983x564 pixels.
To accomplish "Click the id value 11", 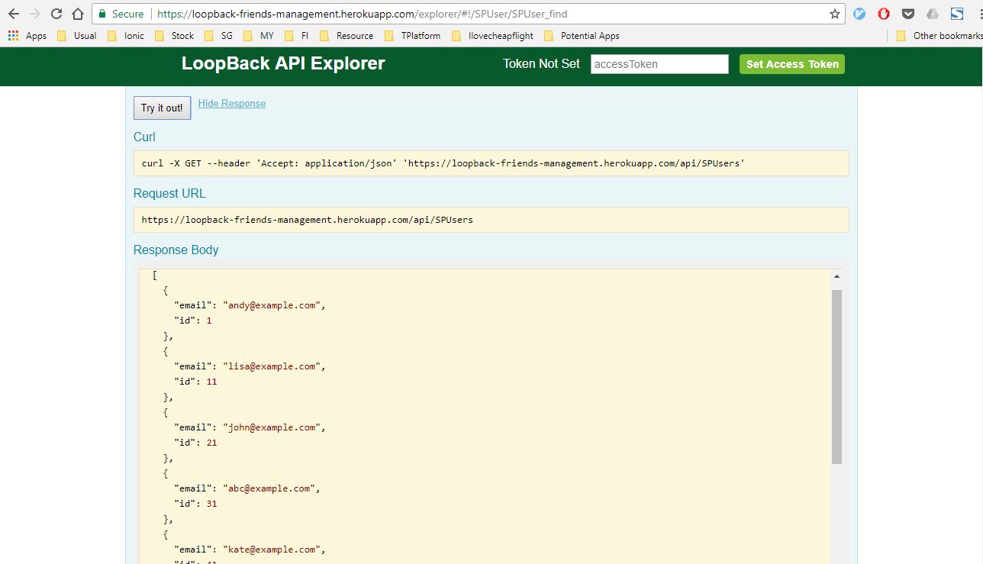I will pos(211,382).
